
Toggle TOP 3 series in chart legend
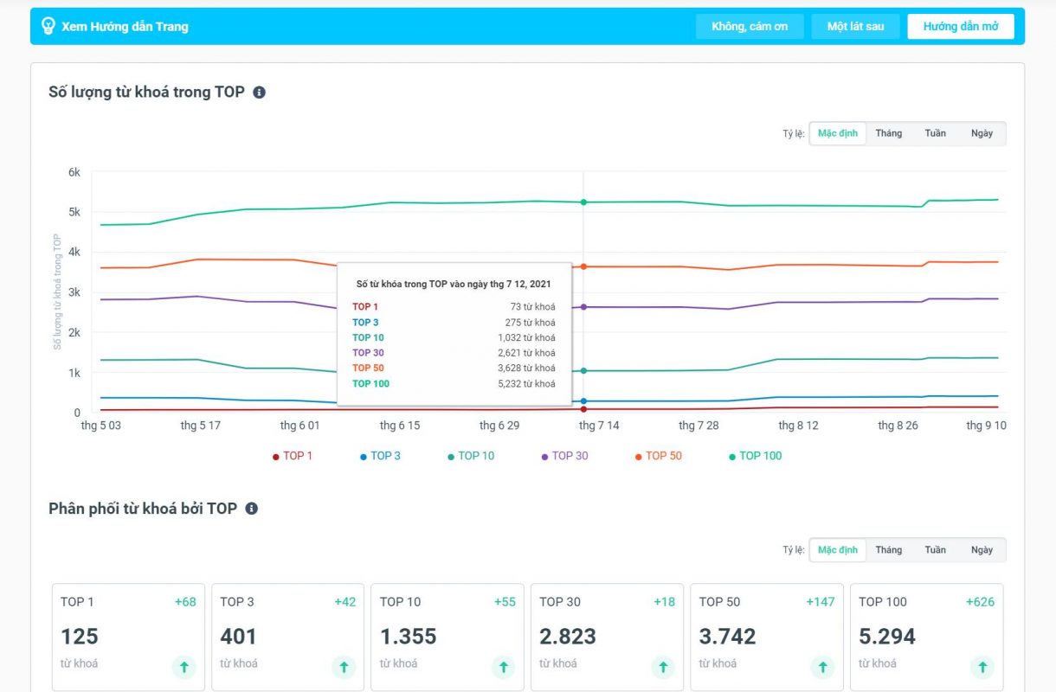[380, 456]
